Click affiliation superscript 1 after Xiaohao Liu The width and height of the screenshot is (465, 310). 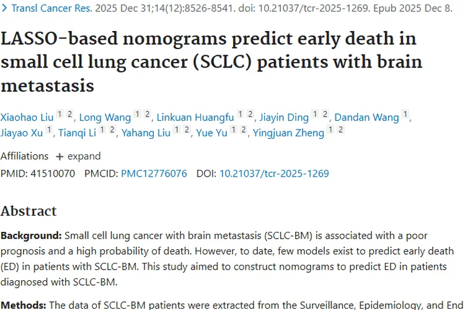[60, 114]
